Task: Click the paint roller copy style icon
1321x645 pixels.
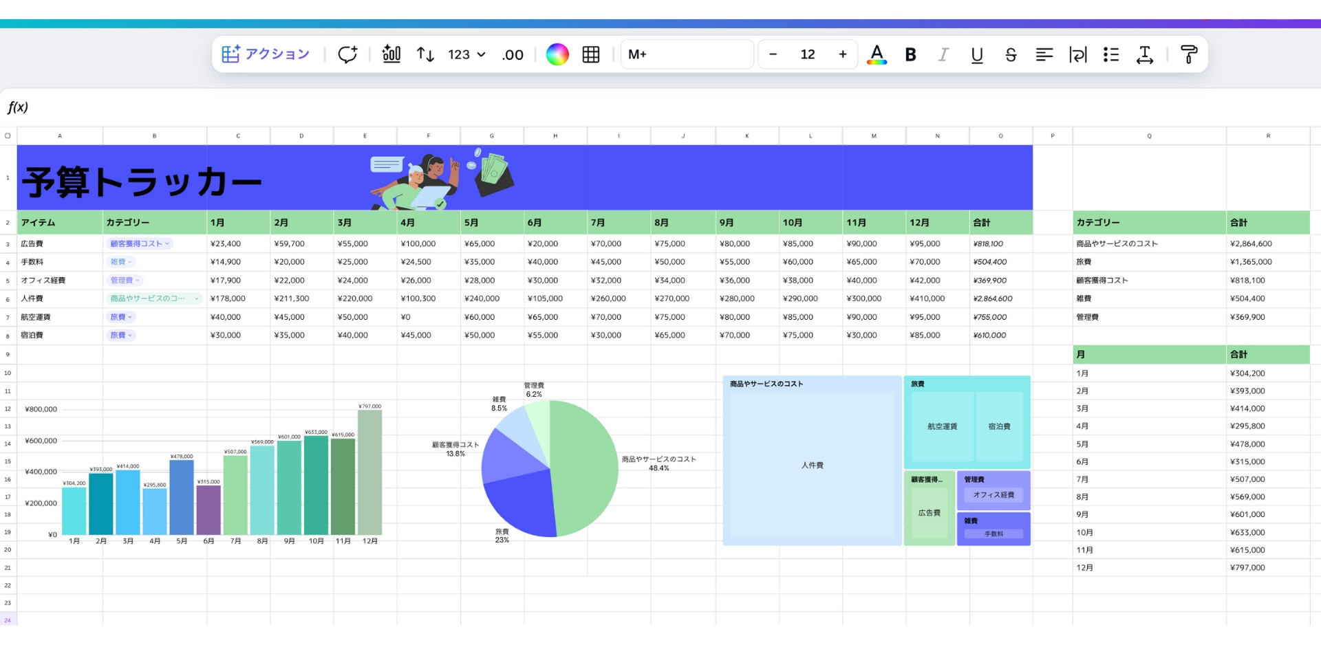Action: 1188,54
